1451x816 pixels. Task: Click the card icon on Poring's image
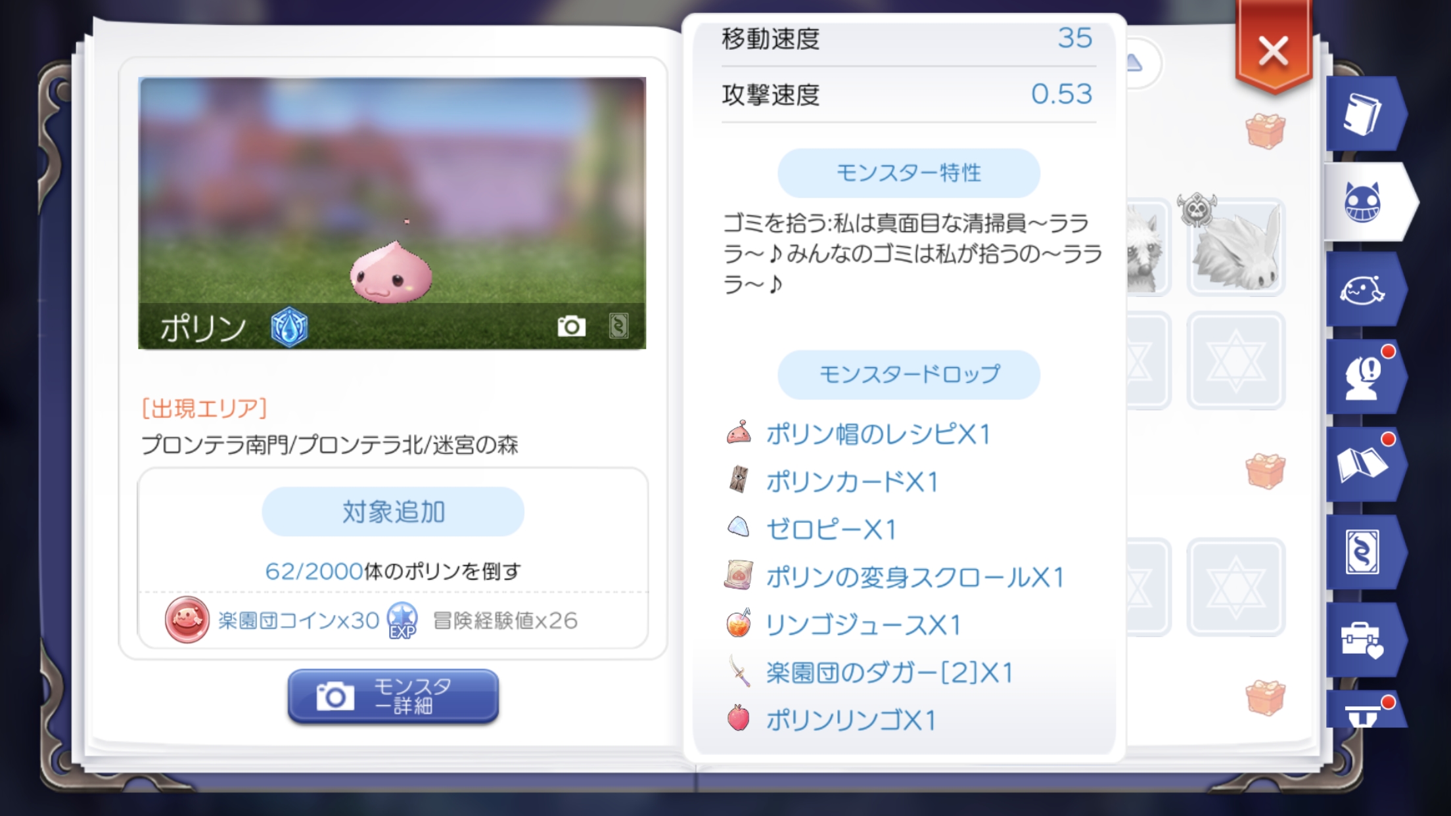[x=618, y=326]
